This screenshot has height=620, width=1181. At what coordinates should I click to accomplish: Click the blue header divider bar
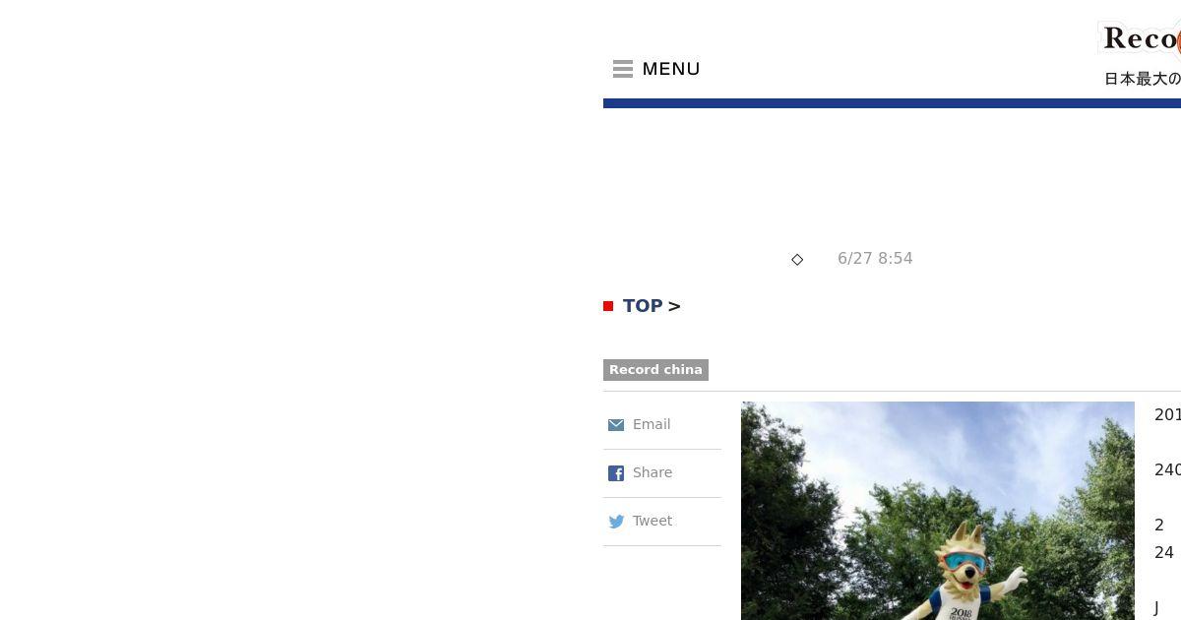point(892,103)
